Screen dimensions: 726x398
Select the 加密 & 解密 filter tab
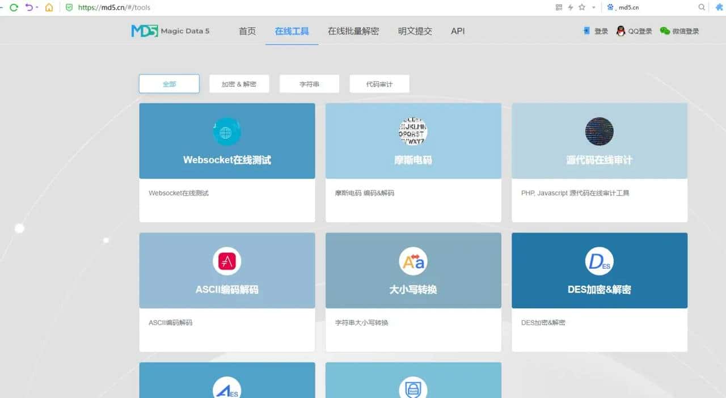point(239,83)
